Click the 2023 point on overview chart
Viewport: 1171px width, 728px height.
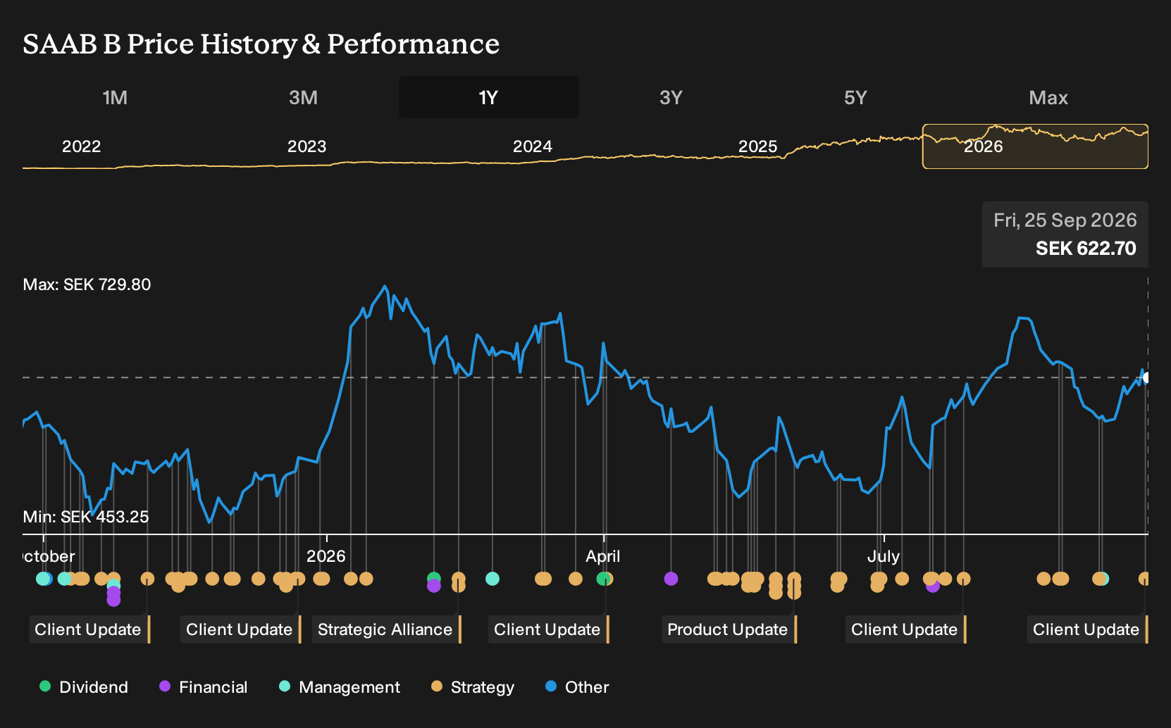tap(306, 146)
